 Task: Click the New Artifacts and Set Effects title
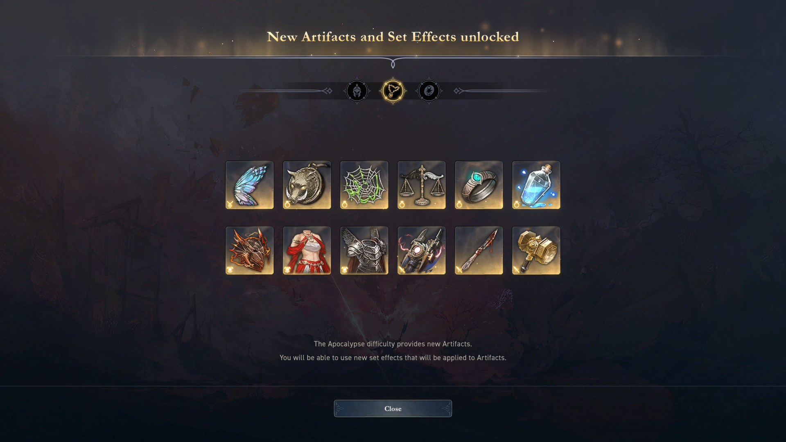[393, 37]
